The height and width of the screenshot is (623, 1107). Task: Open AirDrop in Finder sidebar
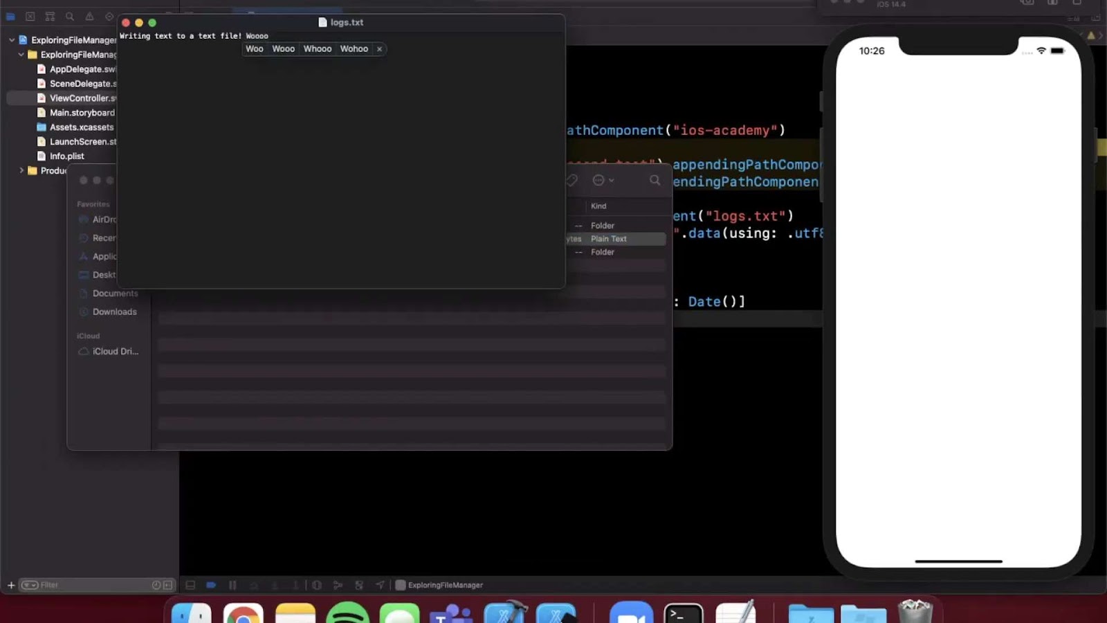click(97, 219)
